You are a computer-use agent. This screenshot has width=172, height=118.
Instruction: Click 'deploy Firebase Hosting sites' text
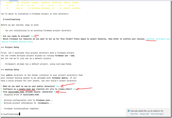click(x=17, y=42)
